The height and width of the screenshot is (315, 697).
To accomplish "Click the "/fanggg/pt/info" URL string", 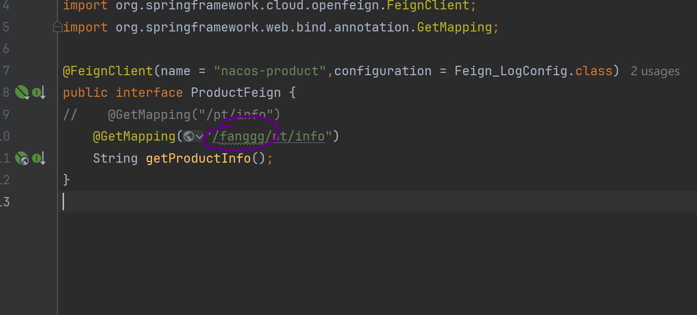I will click(269, 136).
